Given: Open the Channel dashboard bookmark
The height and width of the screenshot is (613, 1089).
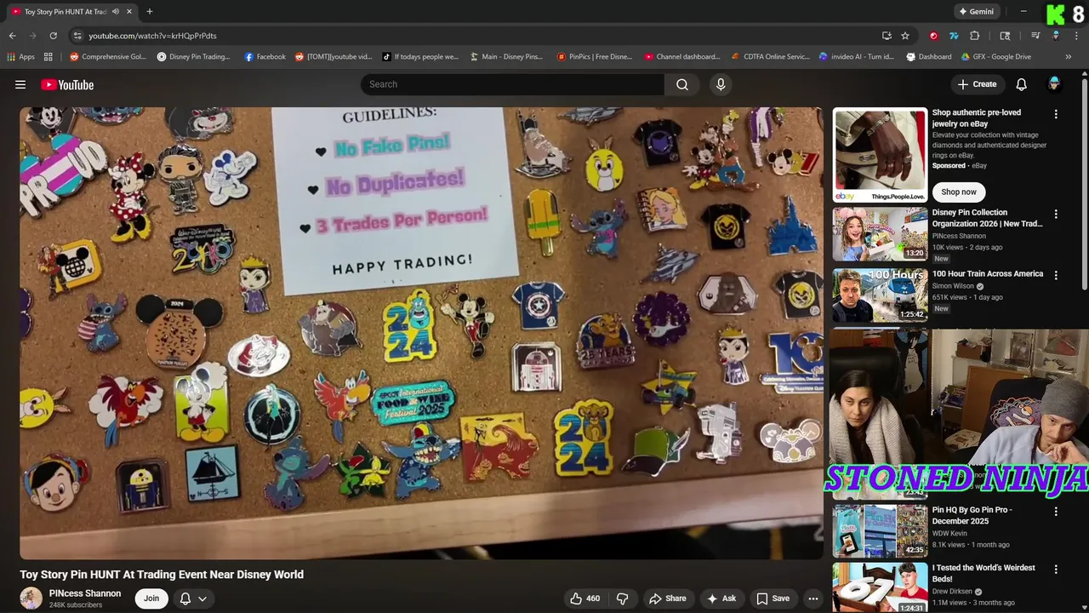Looking at the screenshot, I should 682,57.
